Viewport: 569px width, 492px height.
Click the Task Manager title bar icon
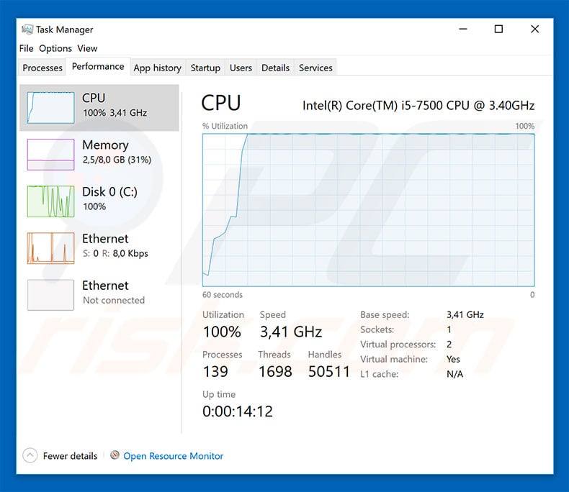pos(27,29)
